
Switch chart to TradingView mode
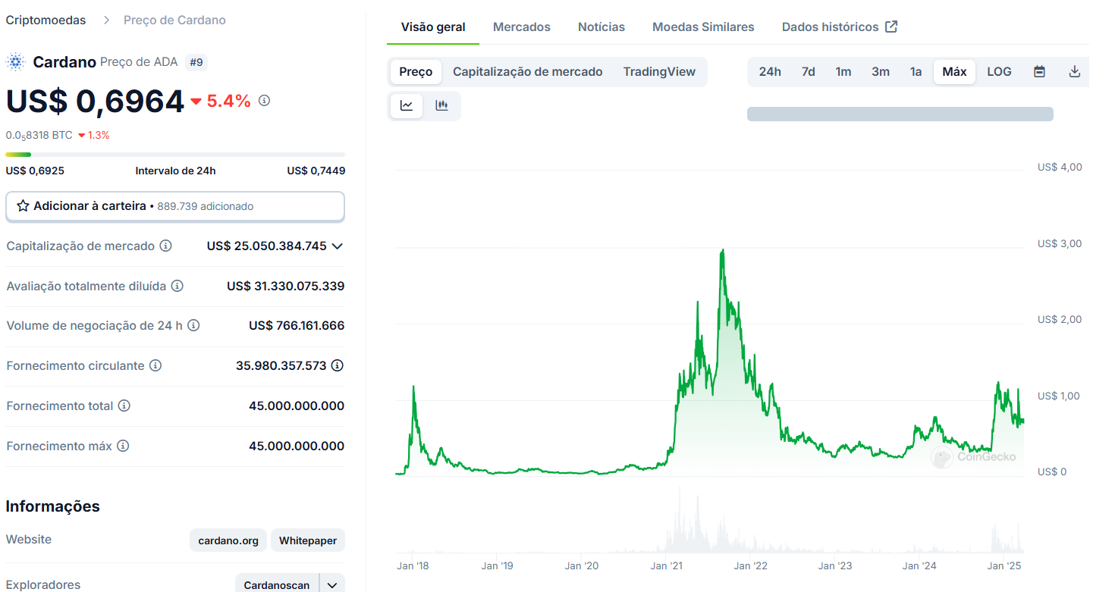click(659, 71)
